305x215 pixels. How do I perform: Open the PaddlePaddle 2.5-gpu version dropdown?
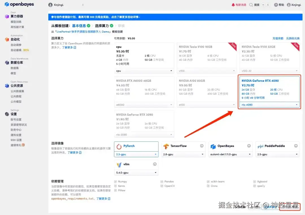(277, 154)
